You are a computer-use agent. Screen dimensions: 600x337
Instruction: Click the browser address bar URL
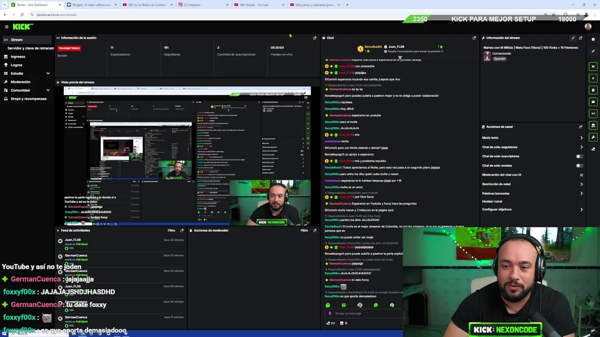pyautogui.click(x=57, y=15)
